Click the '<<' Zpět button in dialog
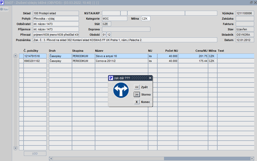The height and width of the screenshot is (161, 257). 137,87
